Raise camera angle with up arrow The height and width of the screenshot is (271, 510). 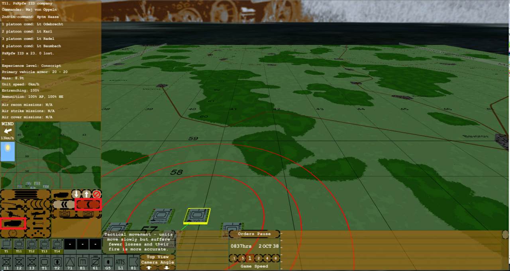click(x=149, y=268)
